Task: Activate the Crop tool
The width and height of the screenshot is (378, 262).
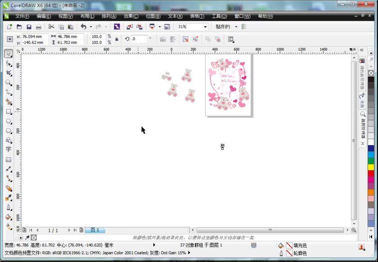Action: click(x=9, y=73)
